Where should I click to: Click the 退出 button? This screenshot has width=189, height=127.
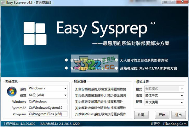(179, 115)
